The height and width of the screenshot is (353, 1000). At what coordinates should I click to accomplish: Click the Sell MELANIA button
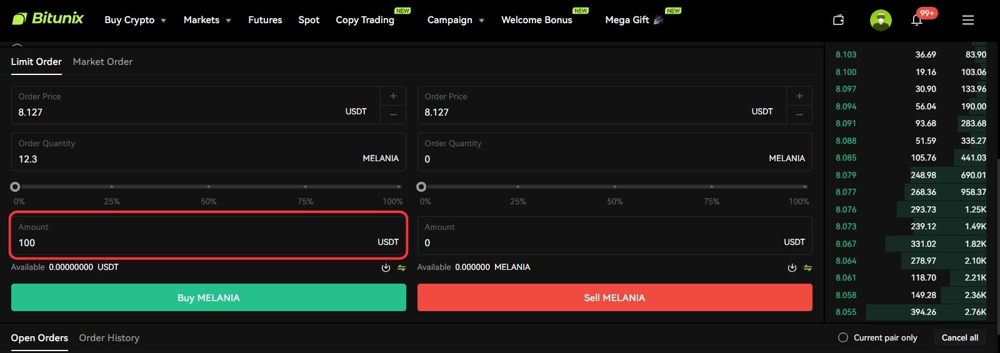615,297
